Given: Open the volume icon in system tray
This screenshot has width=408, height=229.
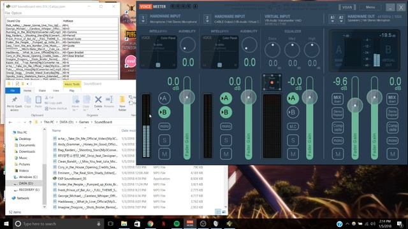Looking at the screenshot, I should pos(373,223).
